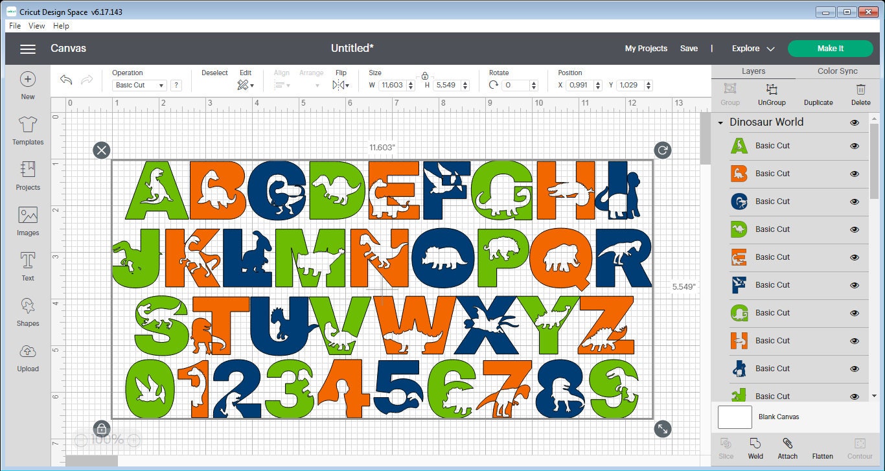
Task: Click the size aspect ratio lock
Action: tap(426, 75)
